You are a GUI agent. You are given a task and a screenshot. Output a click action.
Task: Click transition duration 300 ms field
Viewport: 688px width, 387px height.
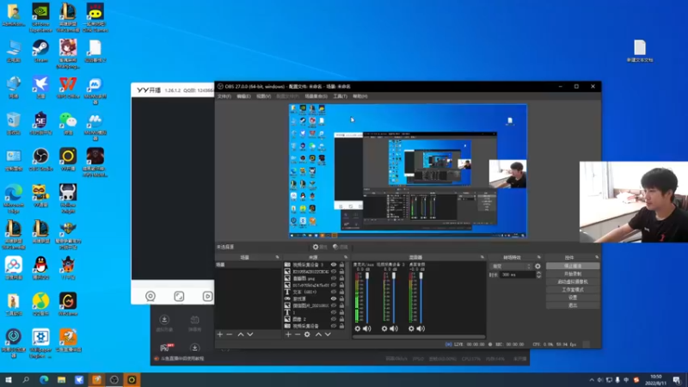[518, 274]
